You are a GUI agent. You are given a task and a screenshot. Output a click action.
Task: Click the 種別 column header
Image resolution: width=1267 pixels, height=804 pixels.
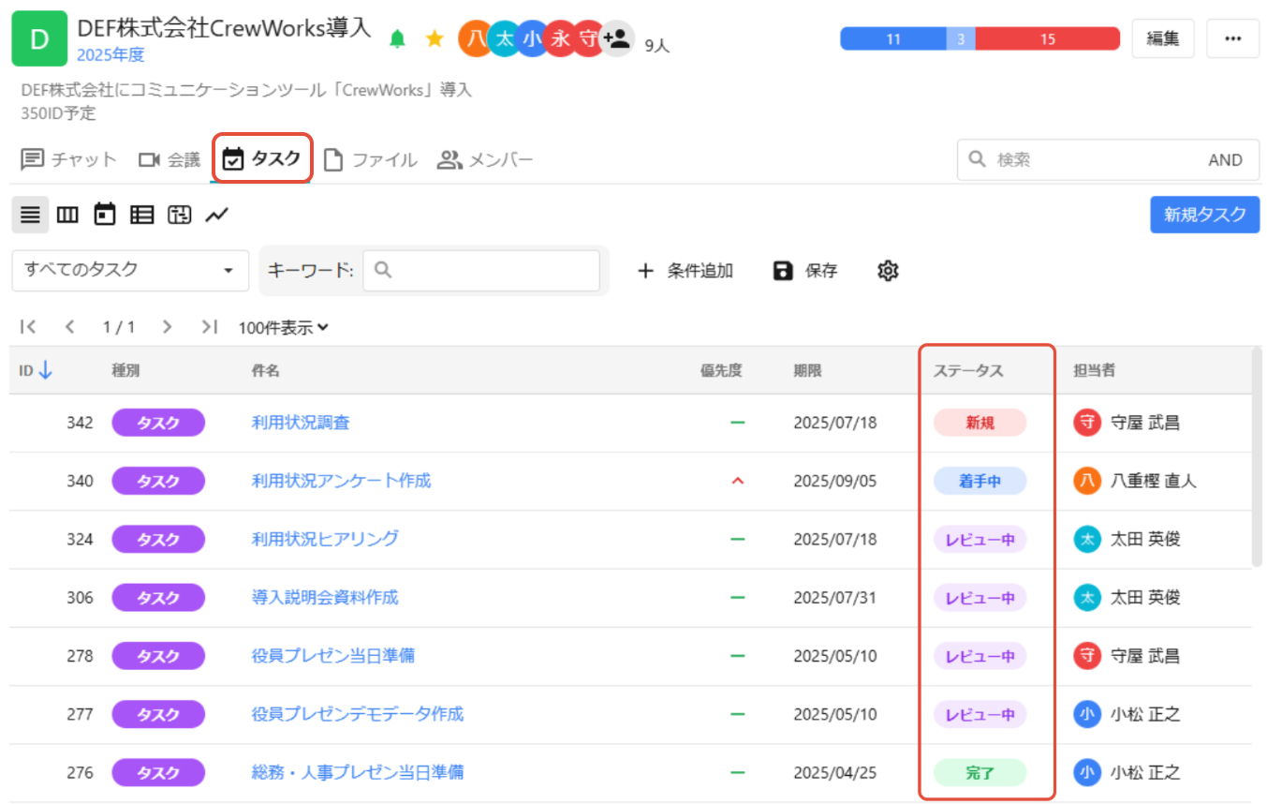tap(125, 370)
